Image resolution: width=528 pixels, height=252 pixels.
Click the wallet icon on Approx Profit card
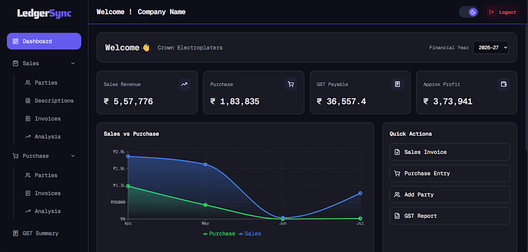[504, 84]
